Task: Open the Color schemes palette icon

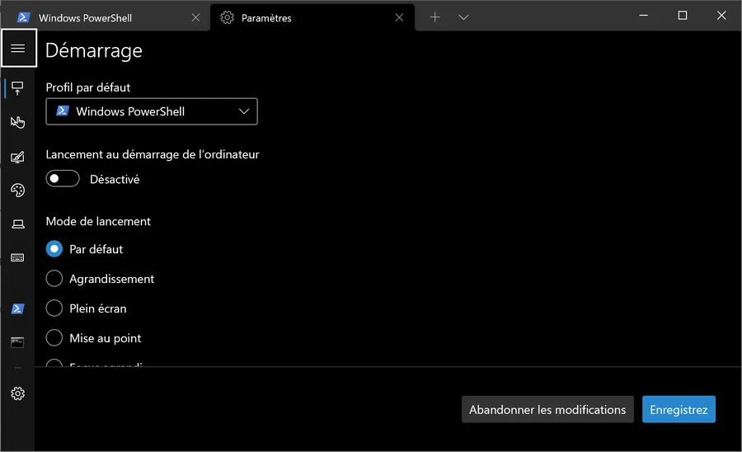Action: [17, 191]
